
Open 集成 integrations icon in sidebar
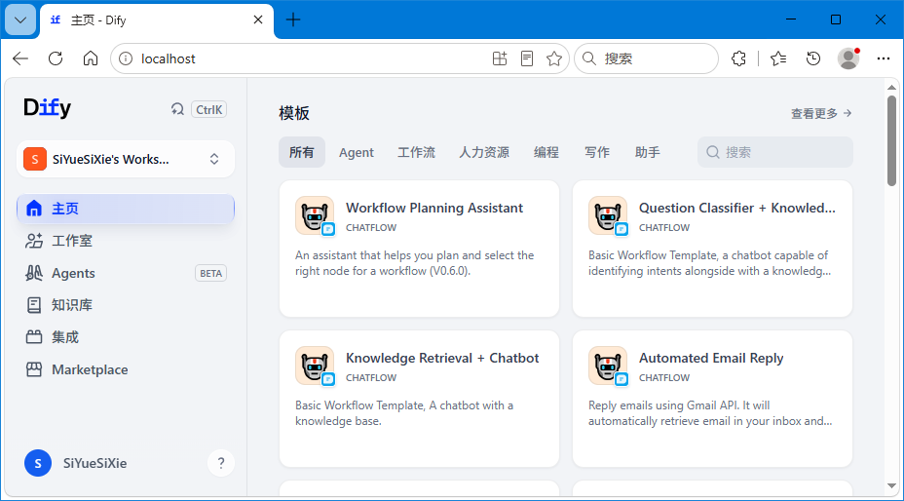click(34, 337)
